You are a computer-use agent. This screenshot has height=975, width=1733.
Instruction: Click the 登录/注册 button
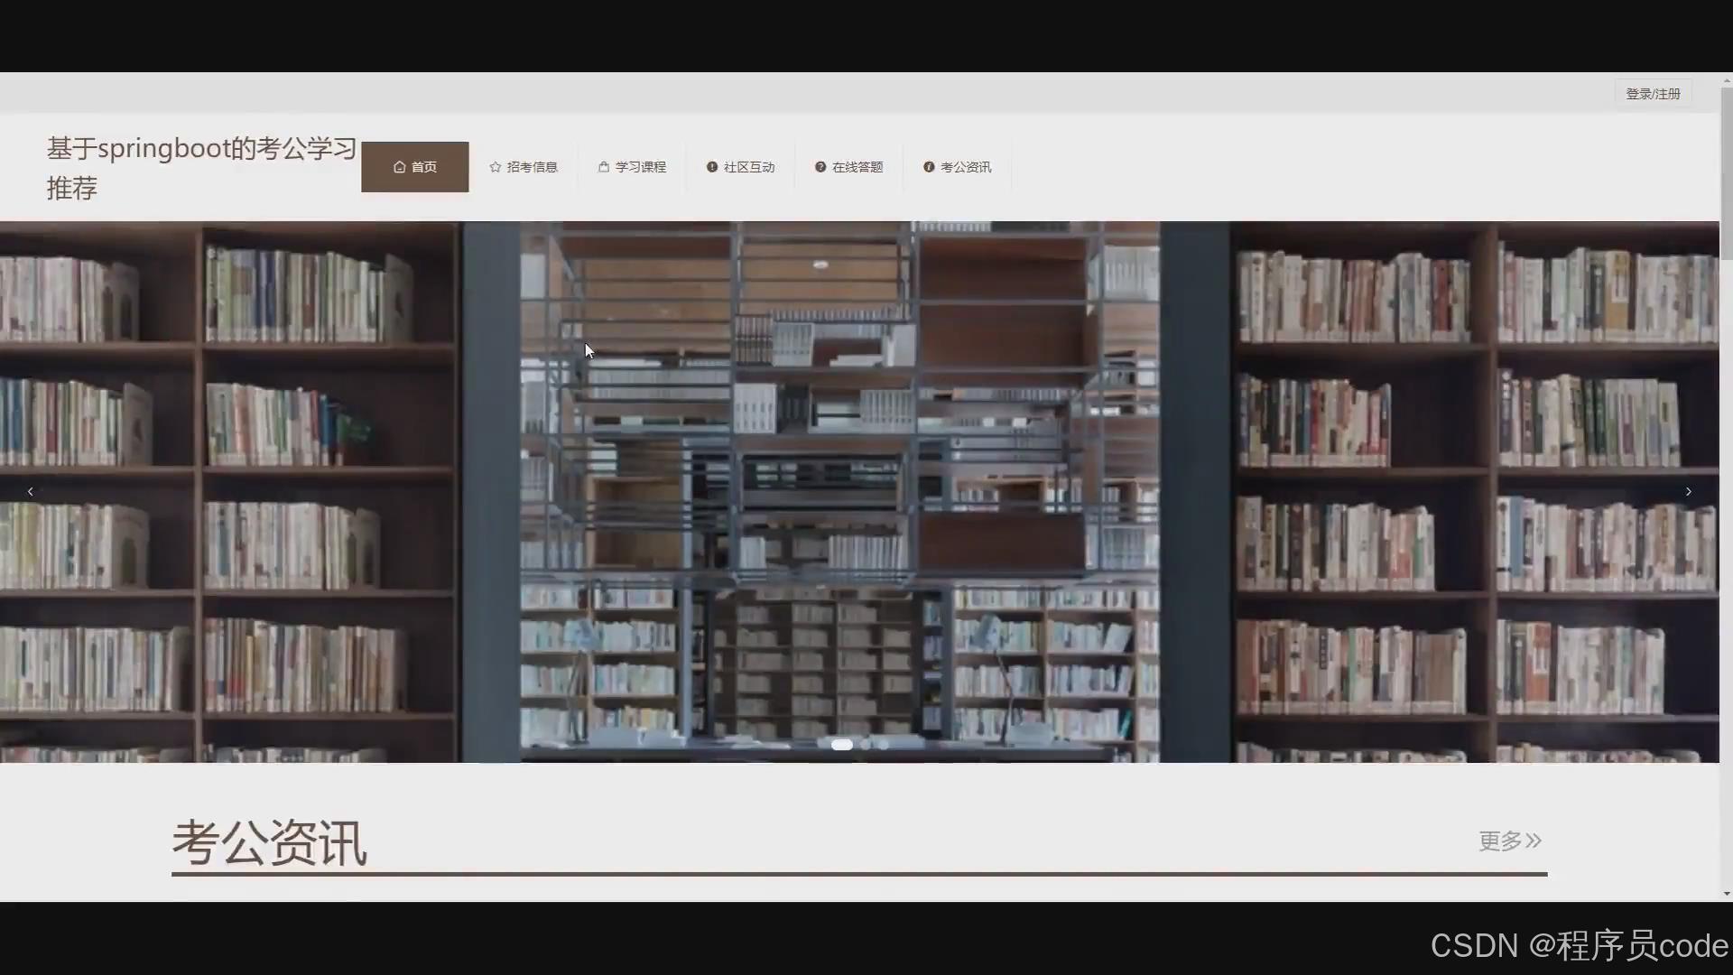[1653, 94]
